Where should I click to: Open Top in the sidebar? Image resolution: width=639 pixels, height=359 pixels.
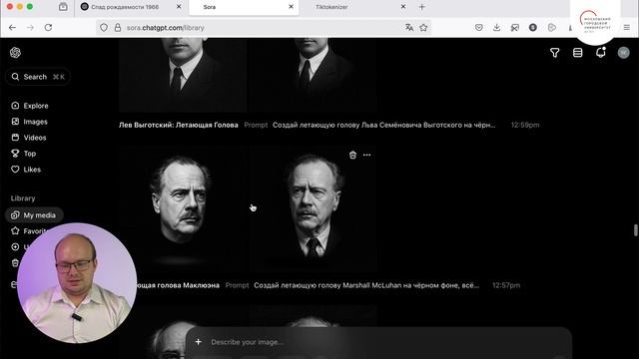tap(24, 153)
